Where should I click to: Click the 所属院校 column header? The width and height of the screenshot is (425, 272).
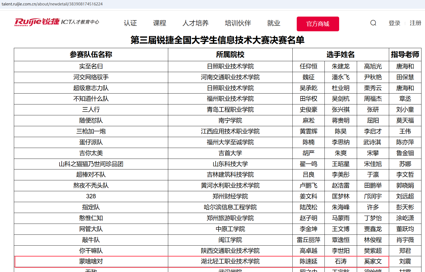coord(230,55)
